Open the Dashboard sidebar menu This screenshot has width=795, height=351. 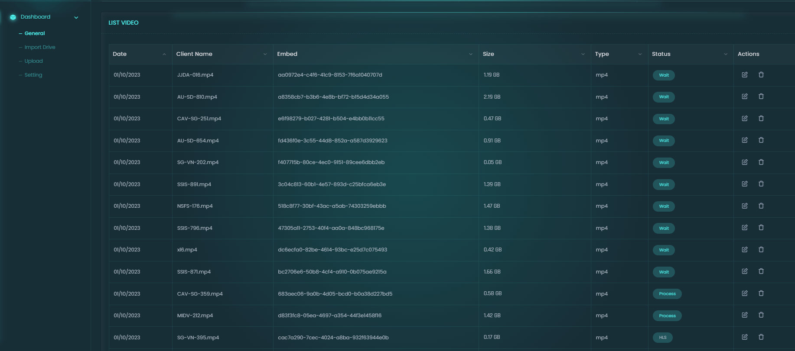36,17
